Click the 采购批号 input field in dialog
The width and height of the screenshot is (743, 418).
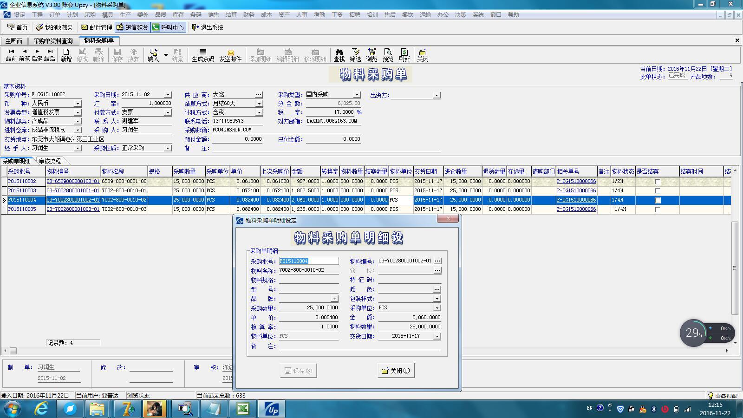pyautogui.click(x=308, y=261)
